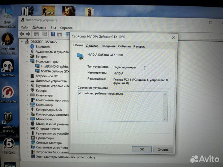Switch to the Драйвер tab
The image size is (223, 167).
point(92,46)
